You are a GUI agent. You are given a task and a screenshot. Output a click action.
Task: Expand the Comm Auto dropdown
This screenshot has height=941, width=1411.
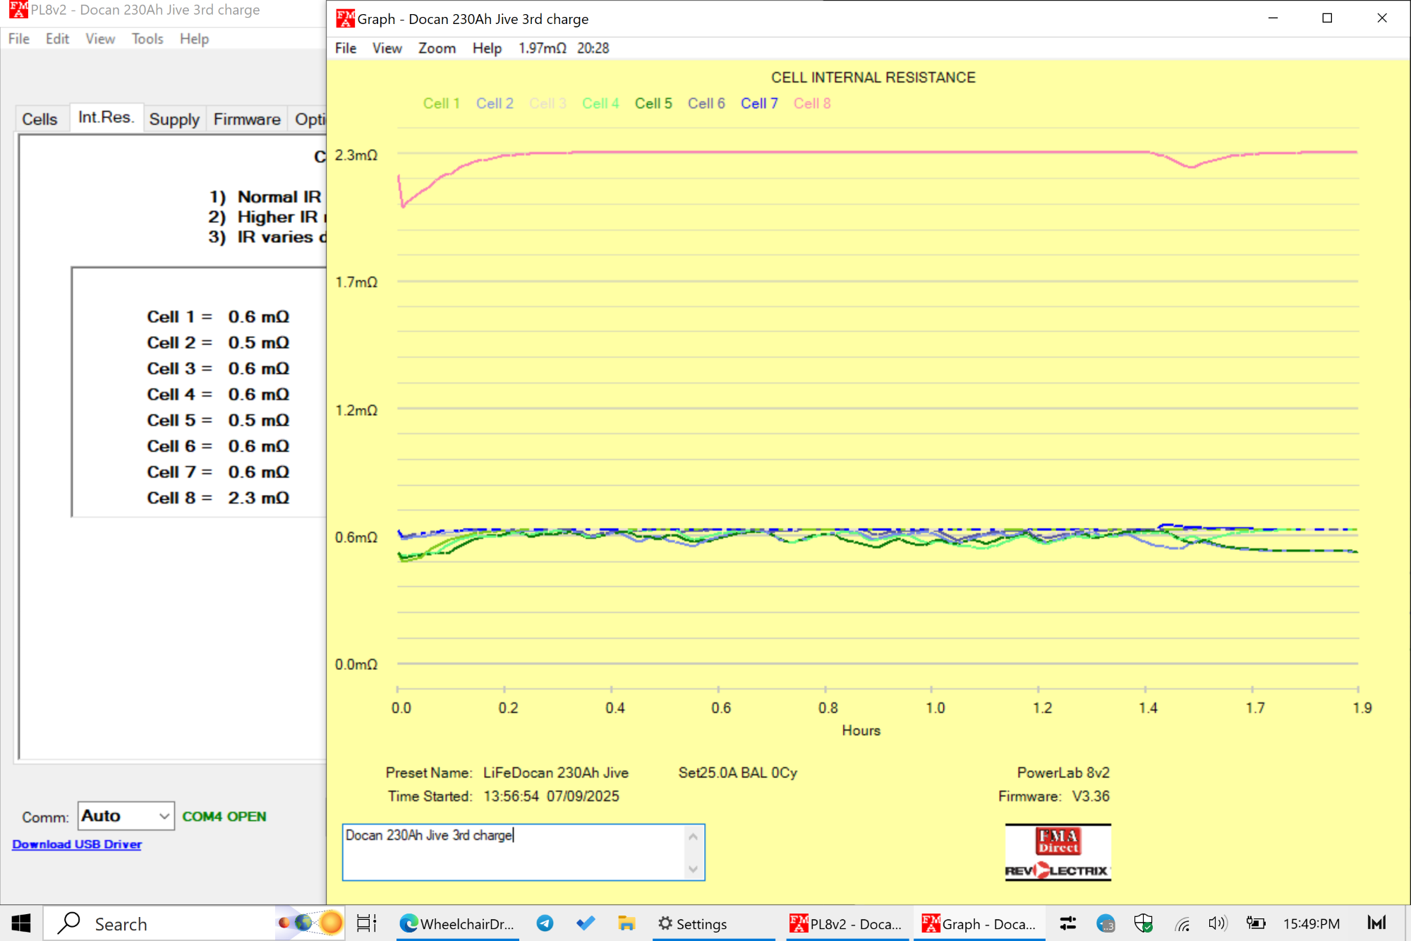click(164, 817)
